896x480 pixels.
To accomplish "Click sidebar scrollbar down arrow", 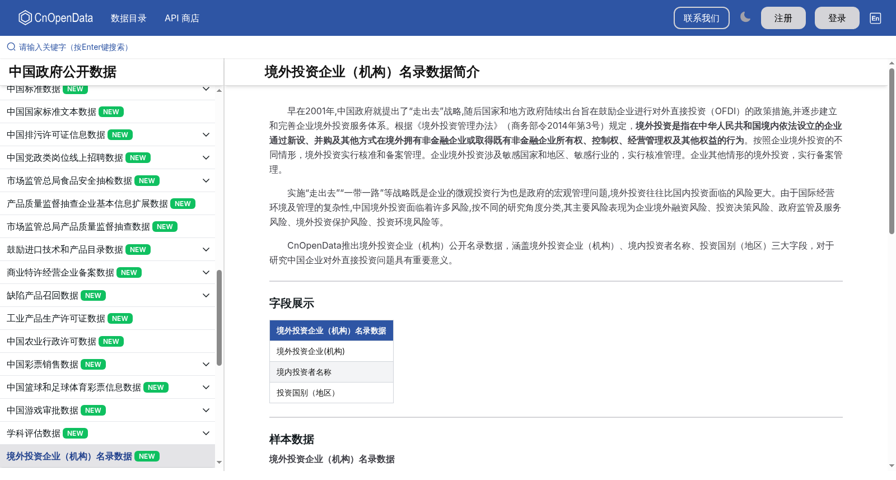I will pos(220,463).
